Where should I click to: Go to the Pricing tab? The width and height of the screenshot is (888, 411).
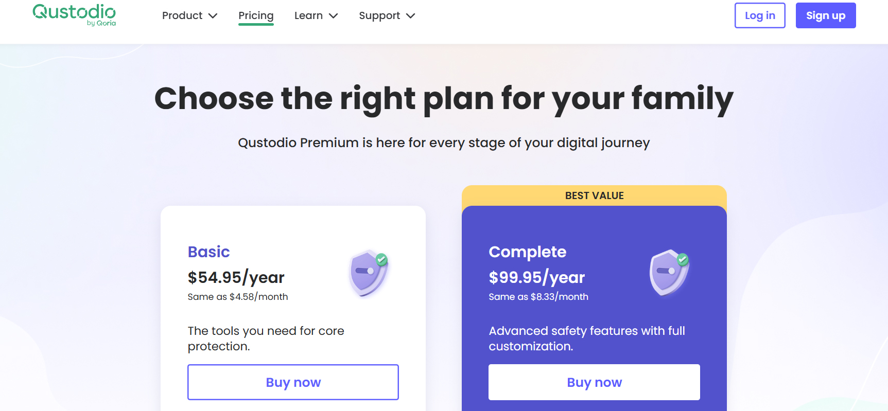tap(256, 16)
